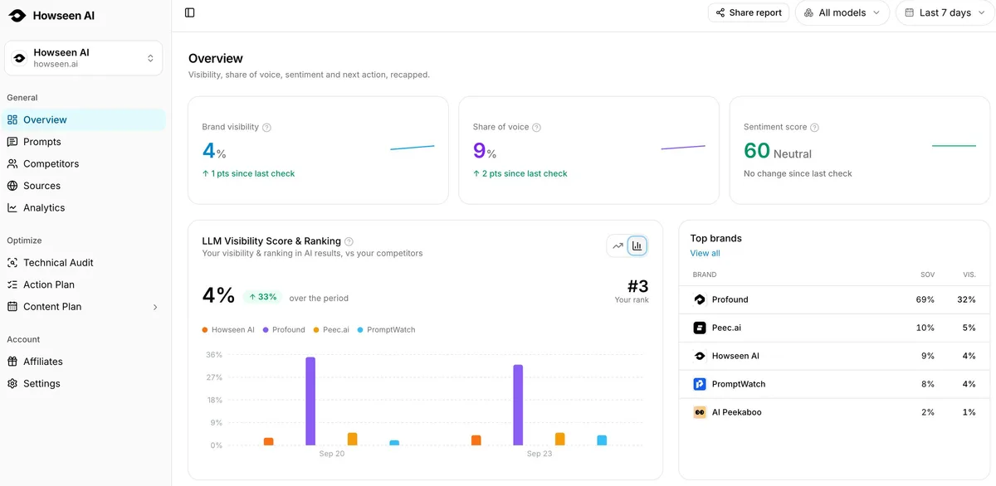
Task: Switch chart to bar view
Action: click(x=637, y=245)
